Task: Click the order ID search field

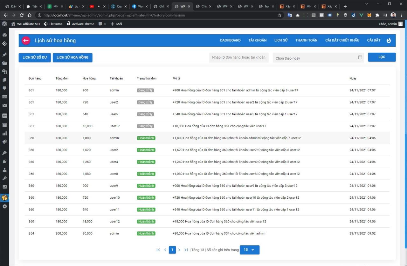Action: point(238,57)
